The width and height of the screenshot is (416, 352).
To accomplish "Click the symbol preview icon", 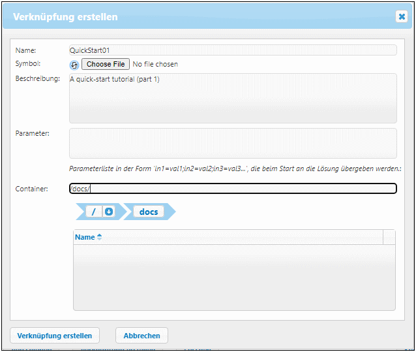I will (x=74, y=65).
